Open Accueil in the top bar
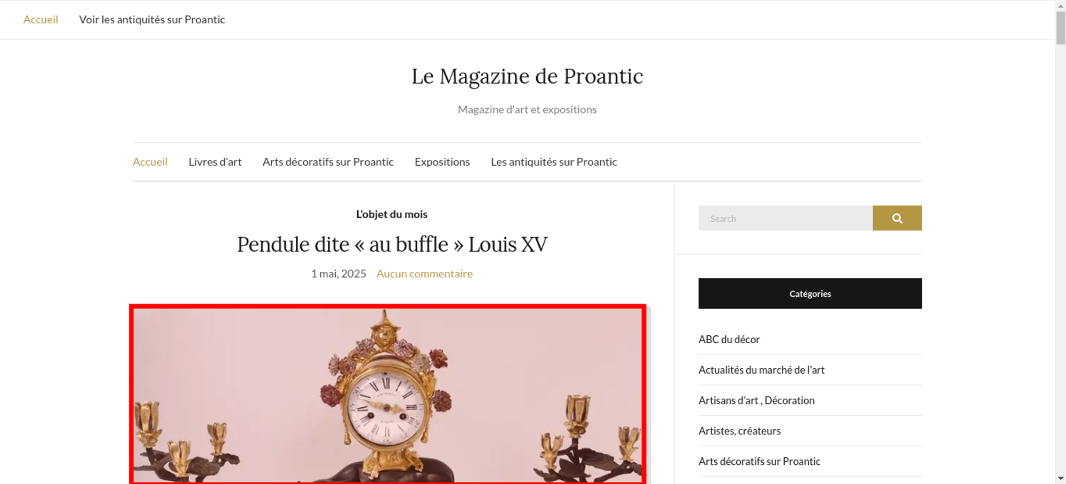Image resolution: width=1066 pixels, height=484 pixels. tap(41, 20)
